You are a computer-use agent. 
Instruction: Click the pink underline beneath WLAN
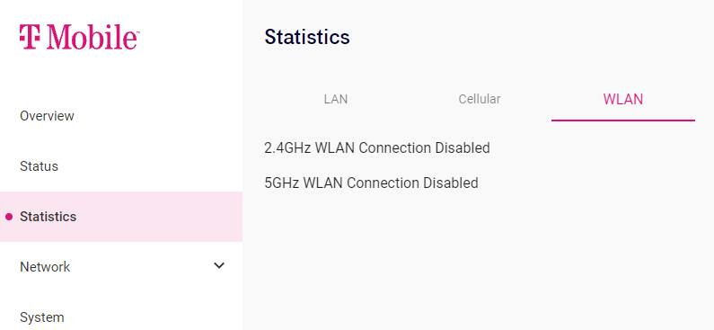click(x=623, y=120)
